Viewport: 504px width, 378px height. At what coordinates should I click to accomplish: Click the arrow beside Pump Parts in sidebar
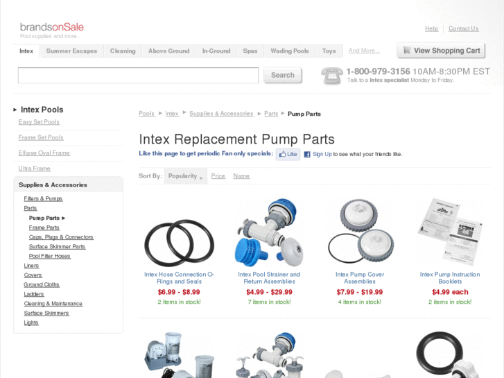coord(63,218)
